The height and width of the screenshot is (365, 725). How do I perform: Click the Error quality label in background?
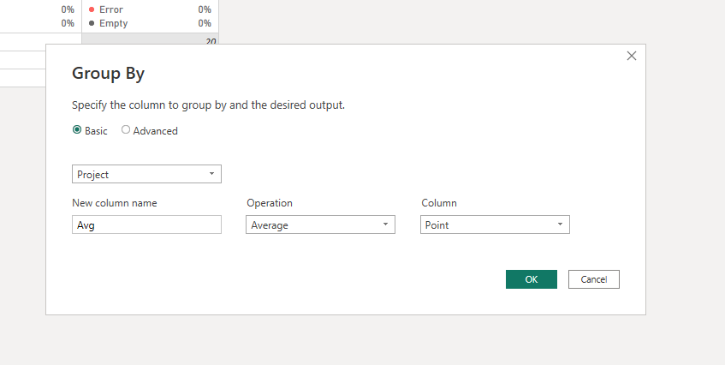click(111, 9)
